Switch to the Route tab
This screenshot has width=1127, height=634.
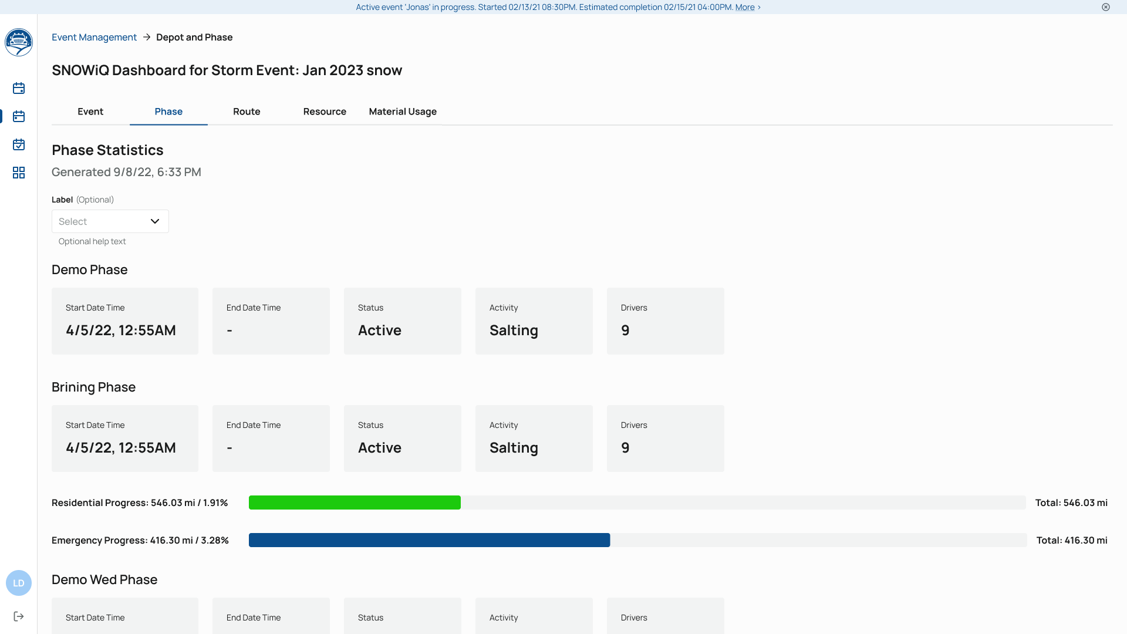point(247,112)
